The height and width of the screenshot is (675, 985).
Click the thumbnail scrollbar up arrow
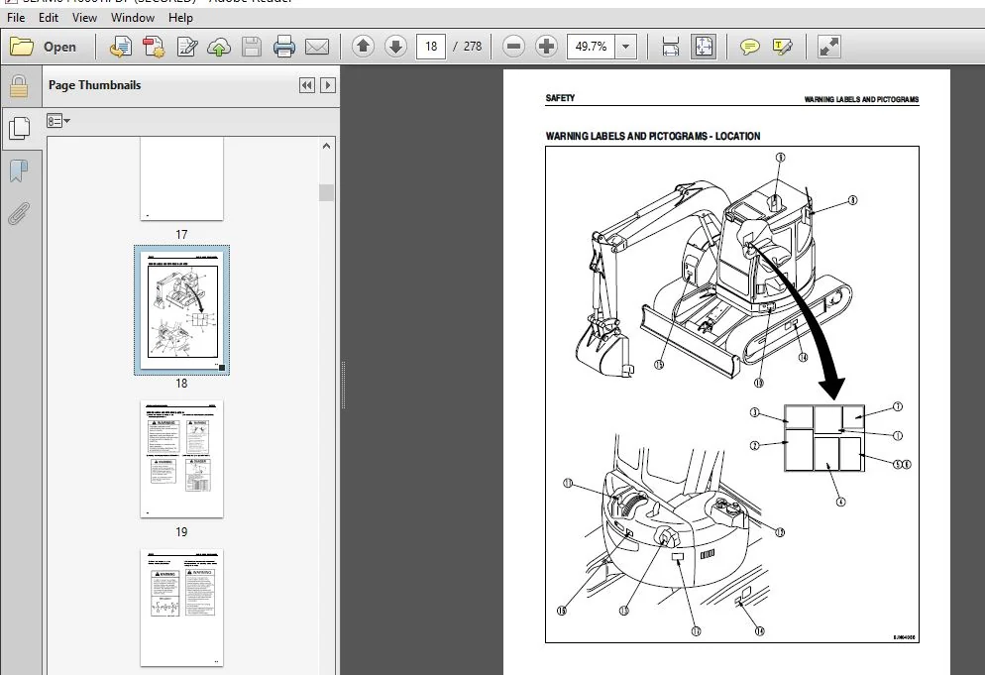[x=326, y=146]
